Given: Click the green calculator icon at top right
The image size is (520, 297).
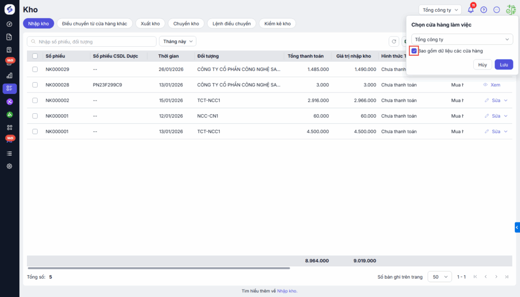Looking at the screenshot, I should pos(510,10).
